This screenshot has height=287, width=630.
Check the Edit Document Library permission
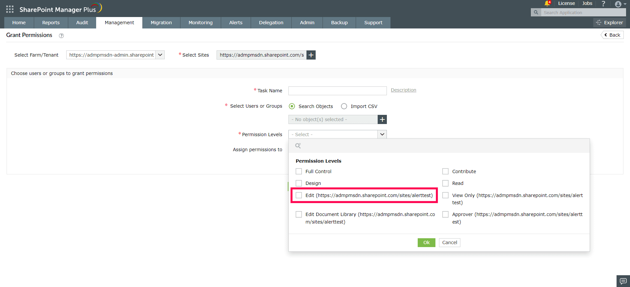pos(299,214)
